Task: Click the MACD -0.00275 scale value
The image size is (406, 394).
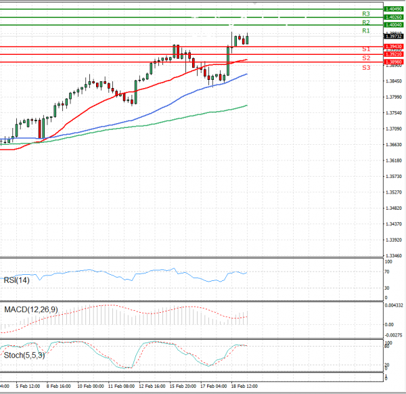Action: tap(394, 335)
